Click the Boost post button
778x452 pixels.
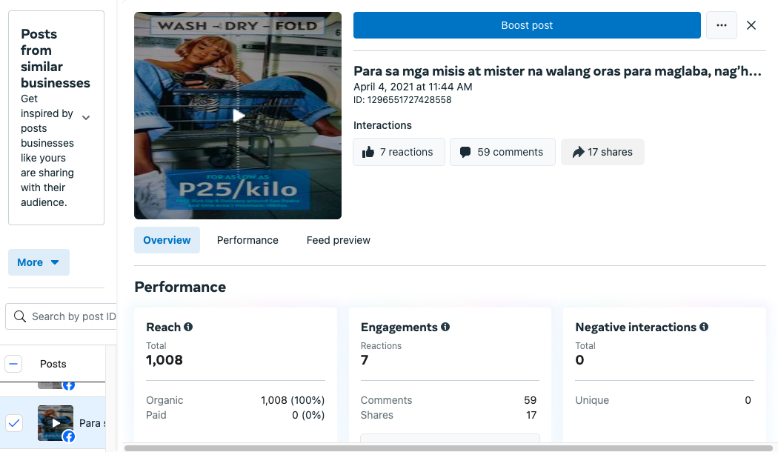pos(527,25)
